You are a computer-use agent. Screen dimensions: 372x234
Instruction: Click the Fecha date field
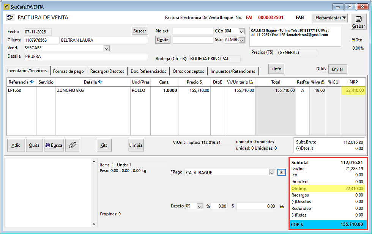38,32
